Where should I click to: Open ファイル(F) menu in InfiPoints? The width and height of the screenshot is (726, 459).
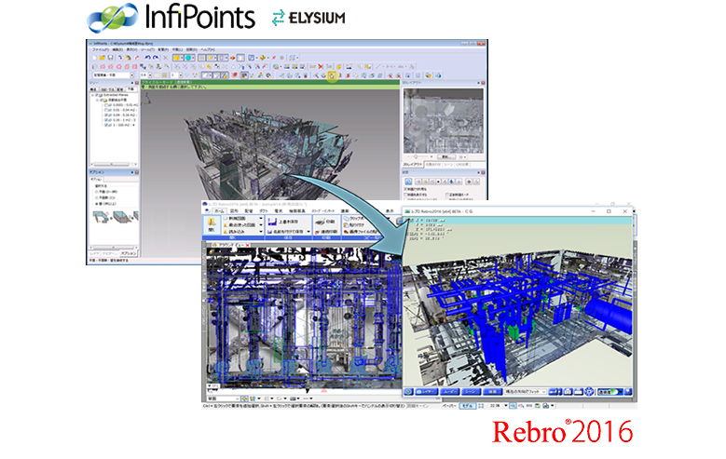pyautogui.click(x=101, y=49)
